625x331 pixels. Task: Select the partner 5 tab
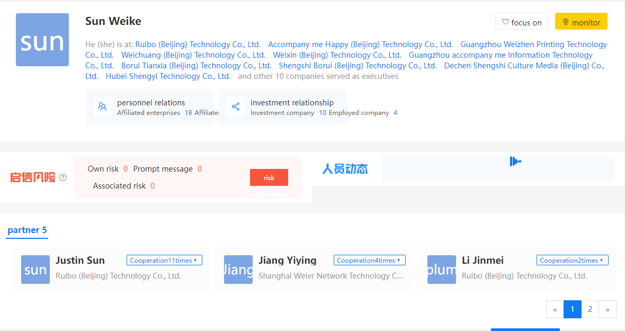click(x=27, y=230)
